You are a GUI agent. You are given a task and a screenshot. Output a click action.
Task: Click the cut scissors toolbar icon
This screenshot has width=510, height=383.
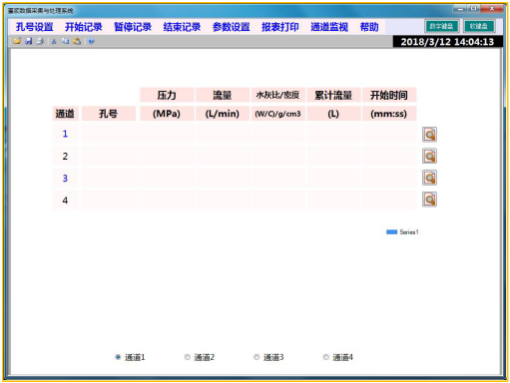coord(54,41)
